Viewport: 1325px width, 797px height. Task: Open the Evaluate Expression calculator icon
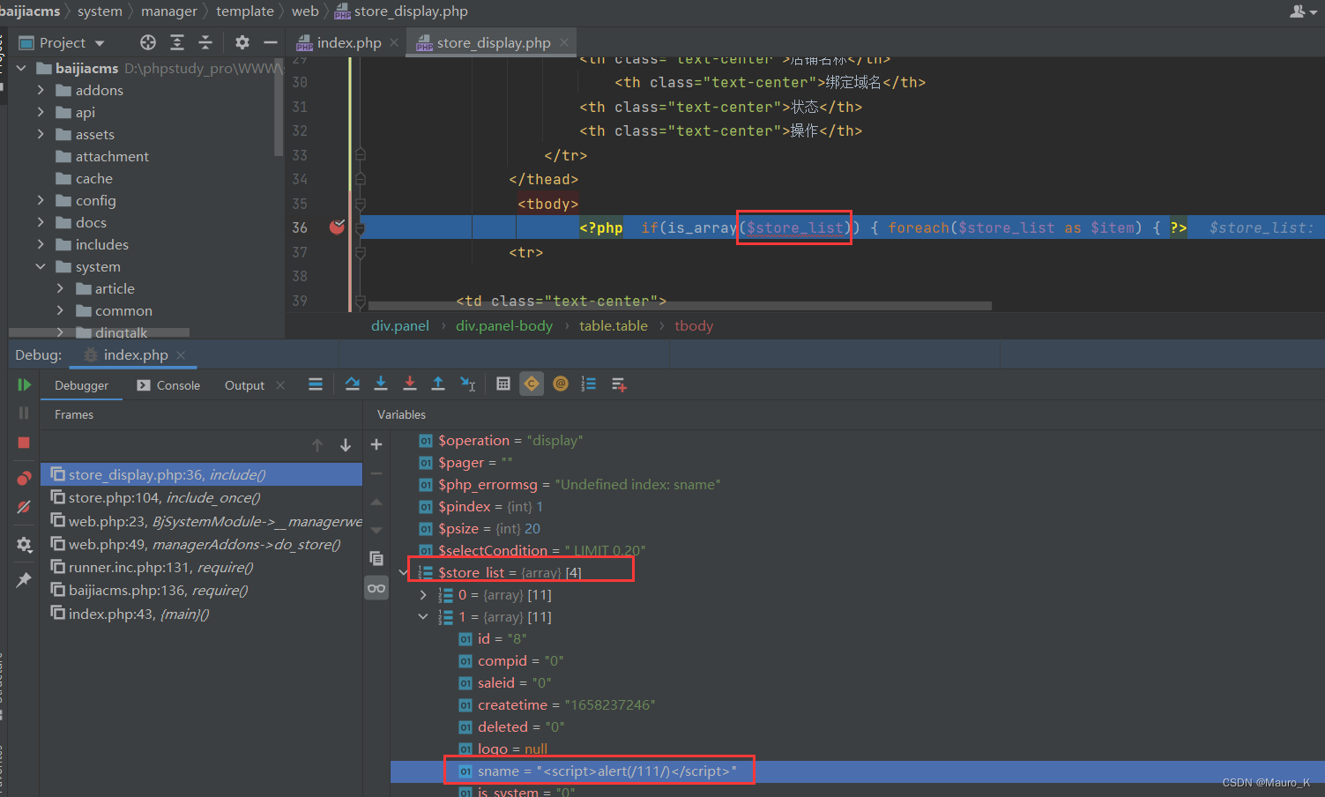pos(503,384)
